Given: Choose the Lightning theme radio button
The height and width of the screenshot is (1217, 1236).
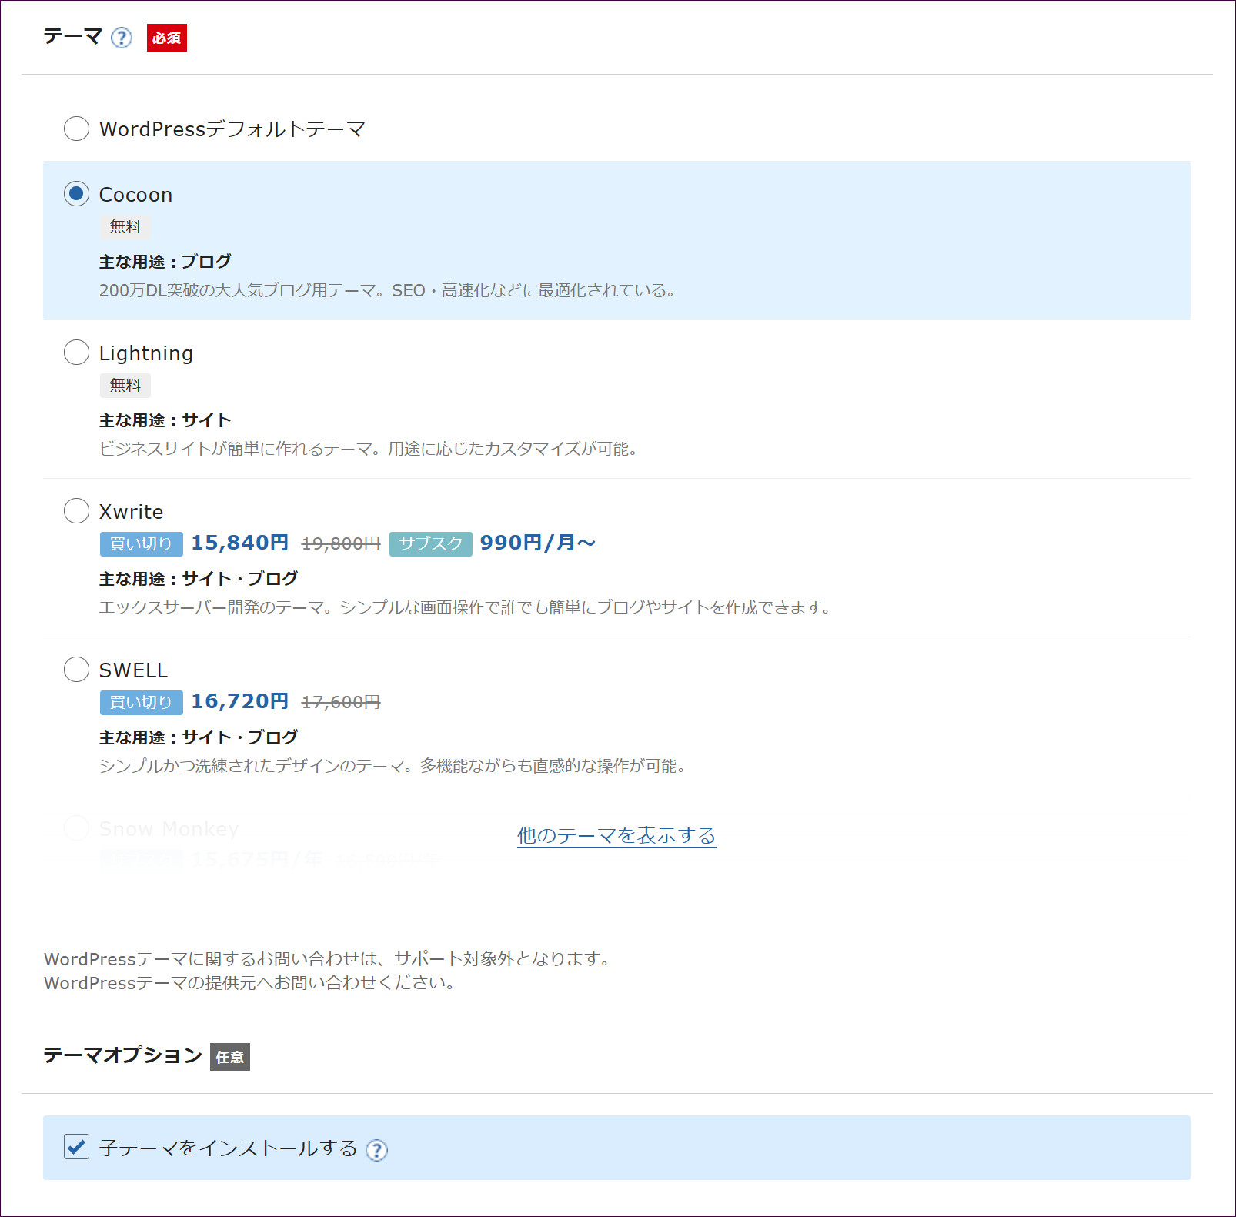Looking at the screenshot, I should tap(76, 353).
